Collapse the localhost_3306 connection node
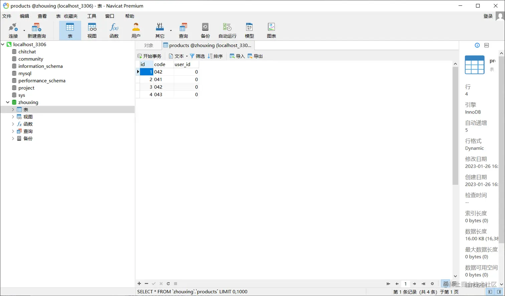The width and height of the screenshot is (505, 296). click(3, 44)
